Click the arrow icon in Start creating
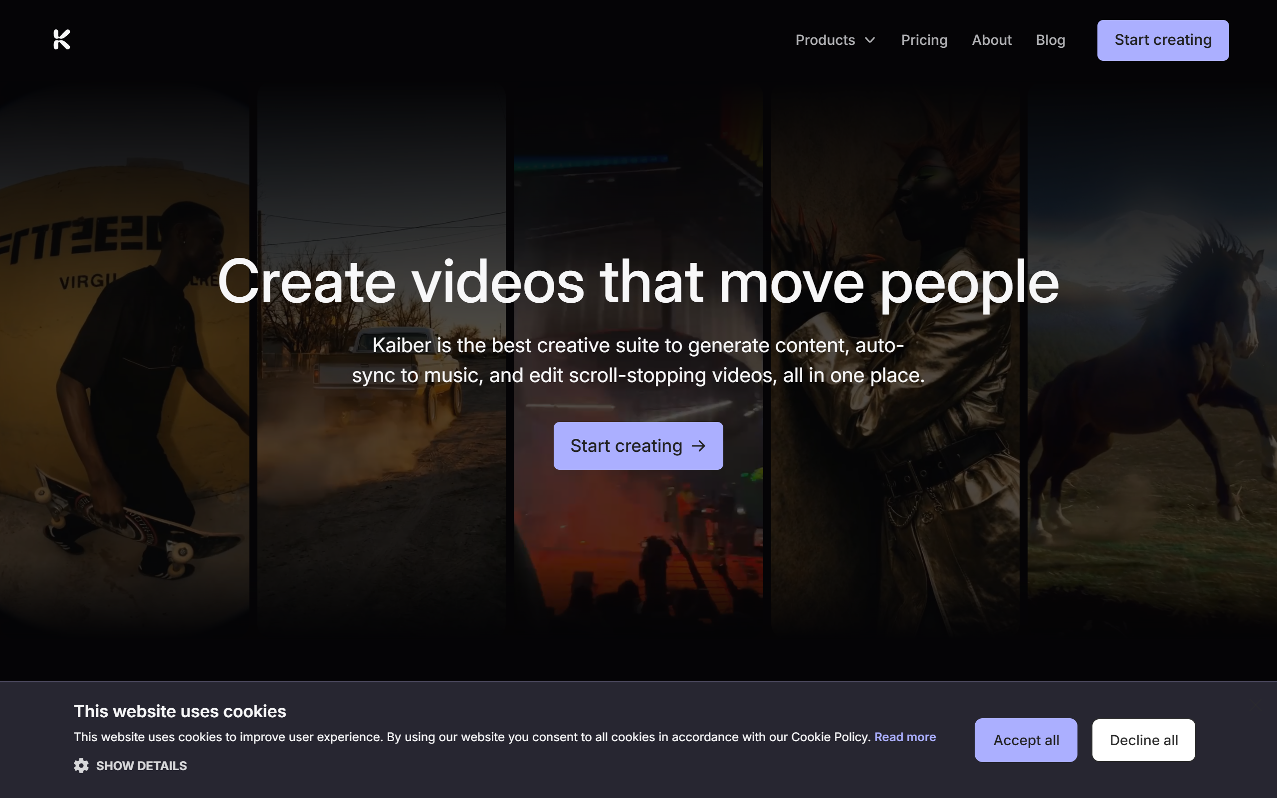 (x=699, y=446)
